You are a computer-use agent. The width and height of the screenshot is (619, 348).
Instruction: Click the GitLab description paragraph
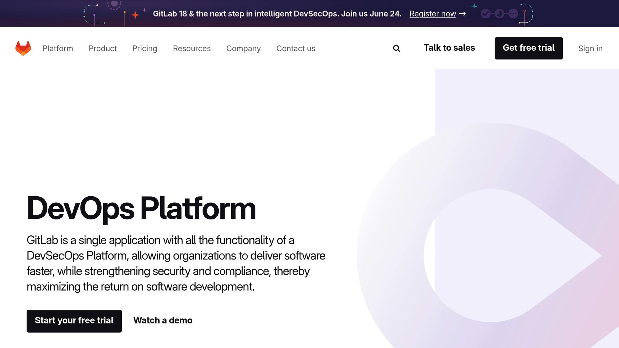click(x=176, y=263)
